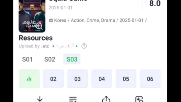This screenshot has height=102, width=181.
Task: Open the episode playlist sort icon
Action: (73, 99)
